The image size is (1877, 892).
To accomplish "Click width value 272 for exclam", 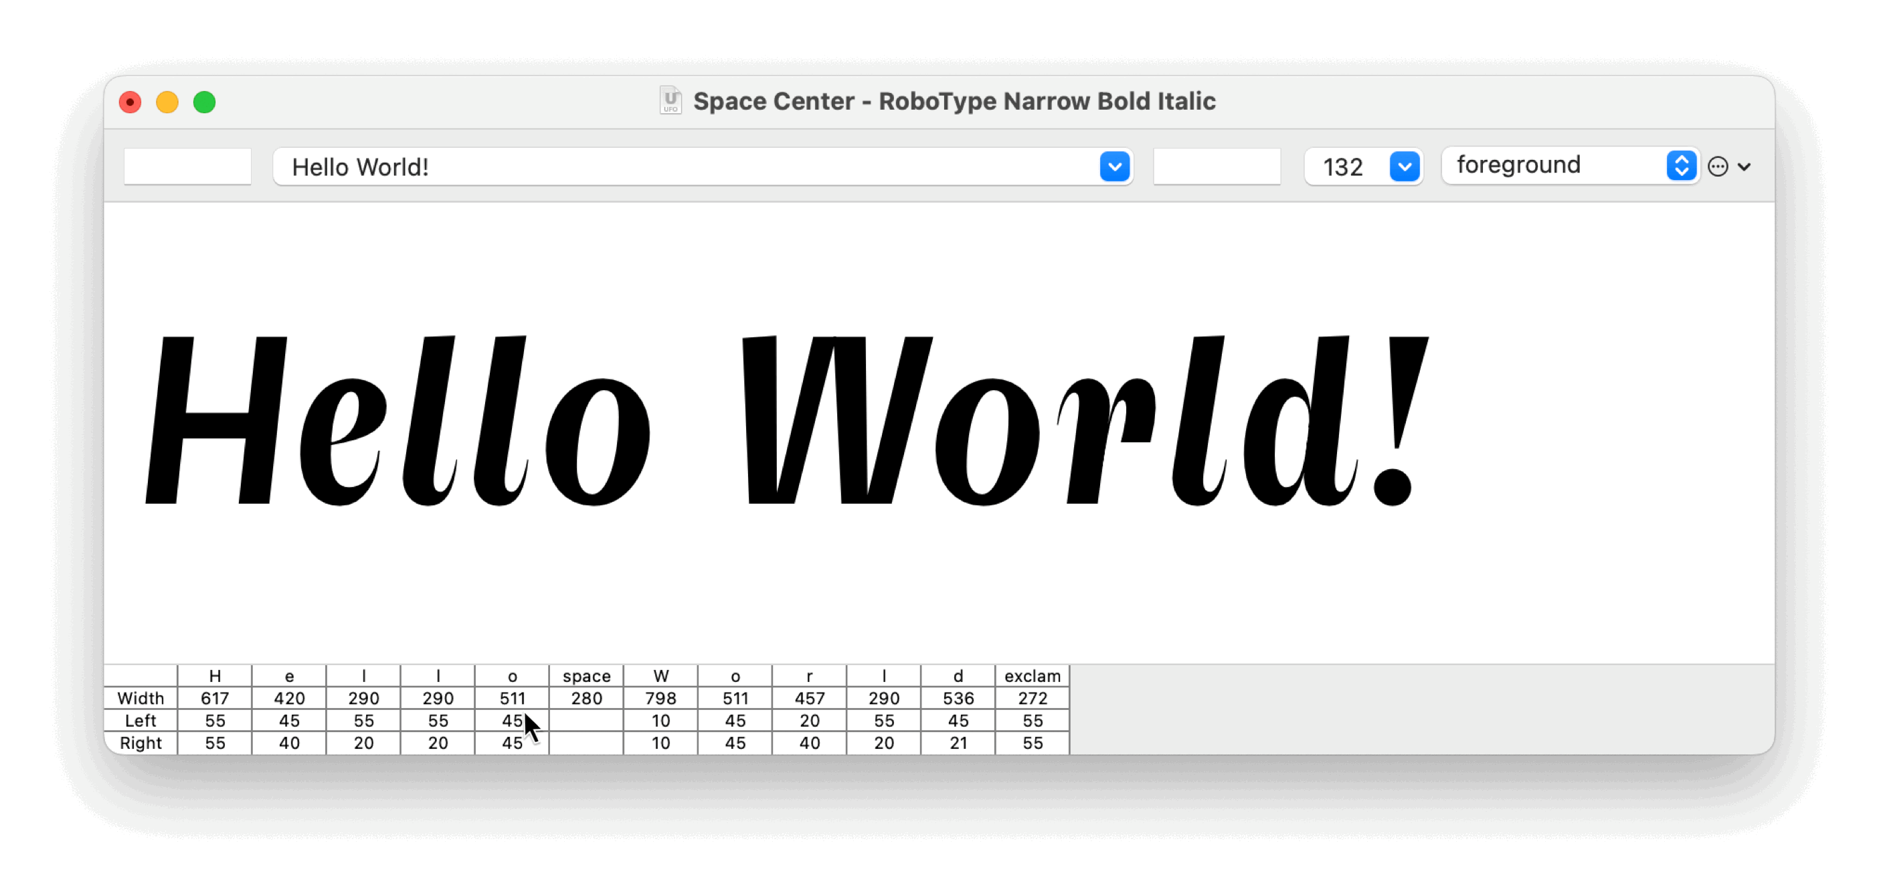I will click(1033, 698).
